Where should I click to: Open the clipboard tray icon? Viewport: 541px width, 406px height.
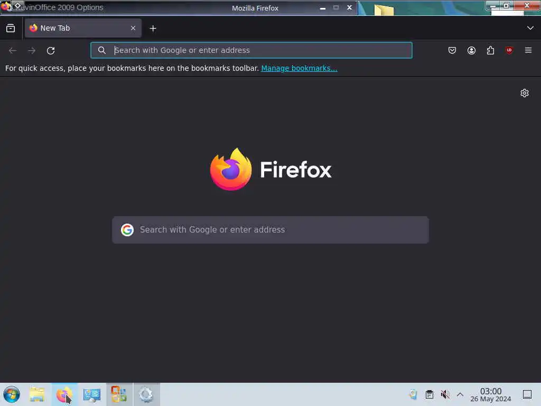[429, 394]
